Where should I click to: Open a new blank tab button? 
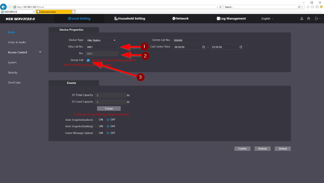(x=74, y=12)
